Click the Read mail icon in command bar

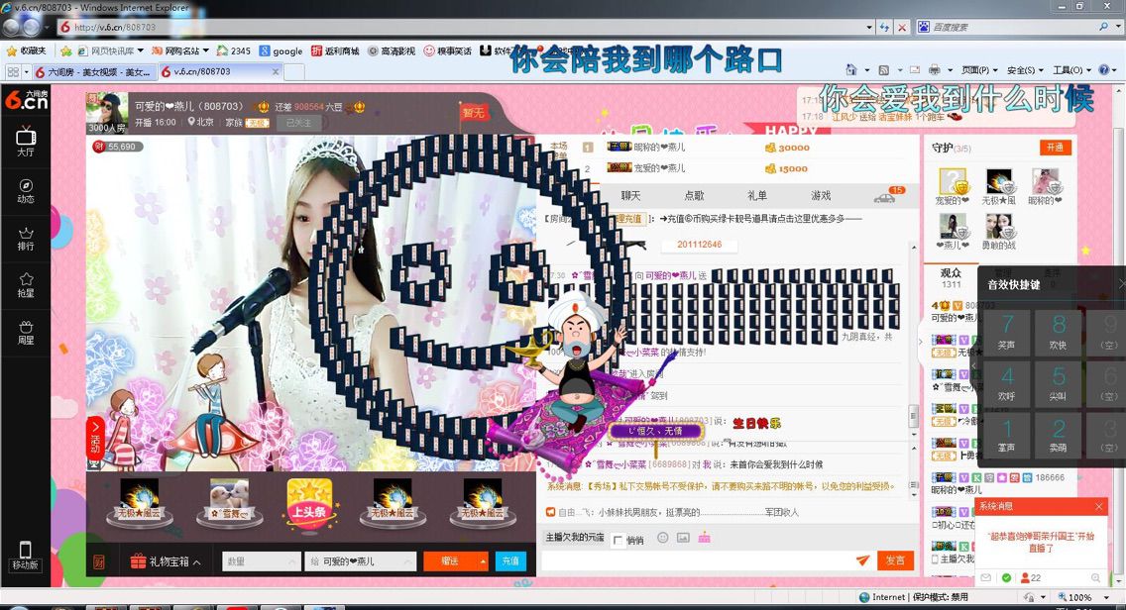pos(914,69)
